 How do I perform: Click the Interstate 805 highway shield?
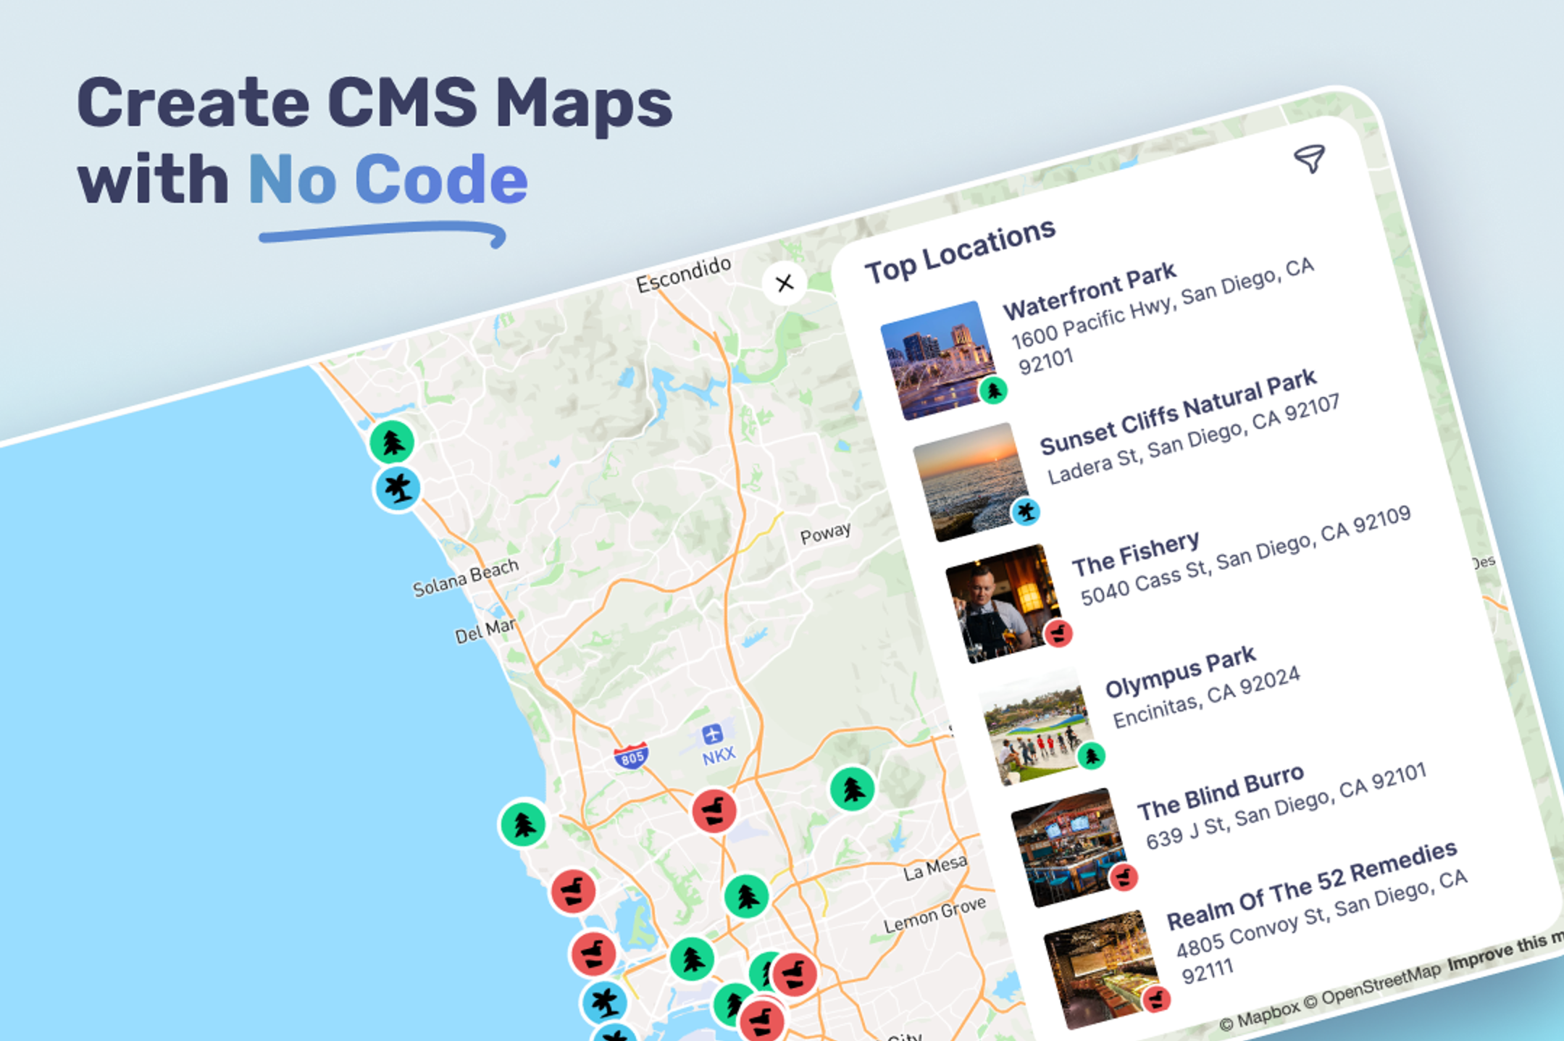click(631, 757)
